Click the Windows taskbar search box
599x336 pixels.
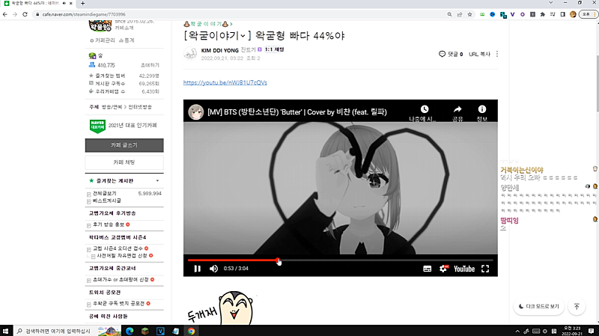pos(67,331)
